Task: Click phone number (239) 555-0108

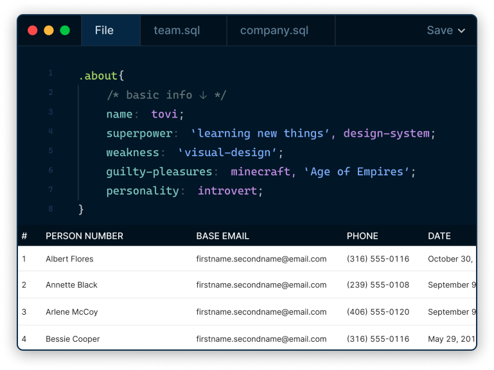Action: click(378, 285)
